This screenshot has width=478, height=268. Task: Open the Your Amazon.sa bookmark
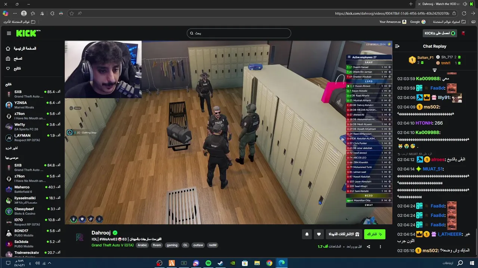pyautogui.click(x=392, y=22)
